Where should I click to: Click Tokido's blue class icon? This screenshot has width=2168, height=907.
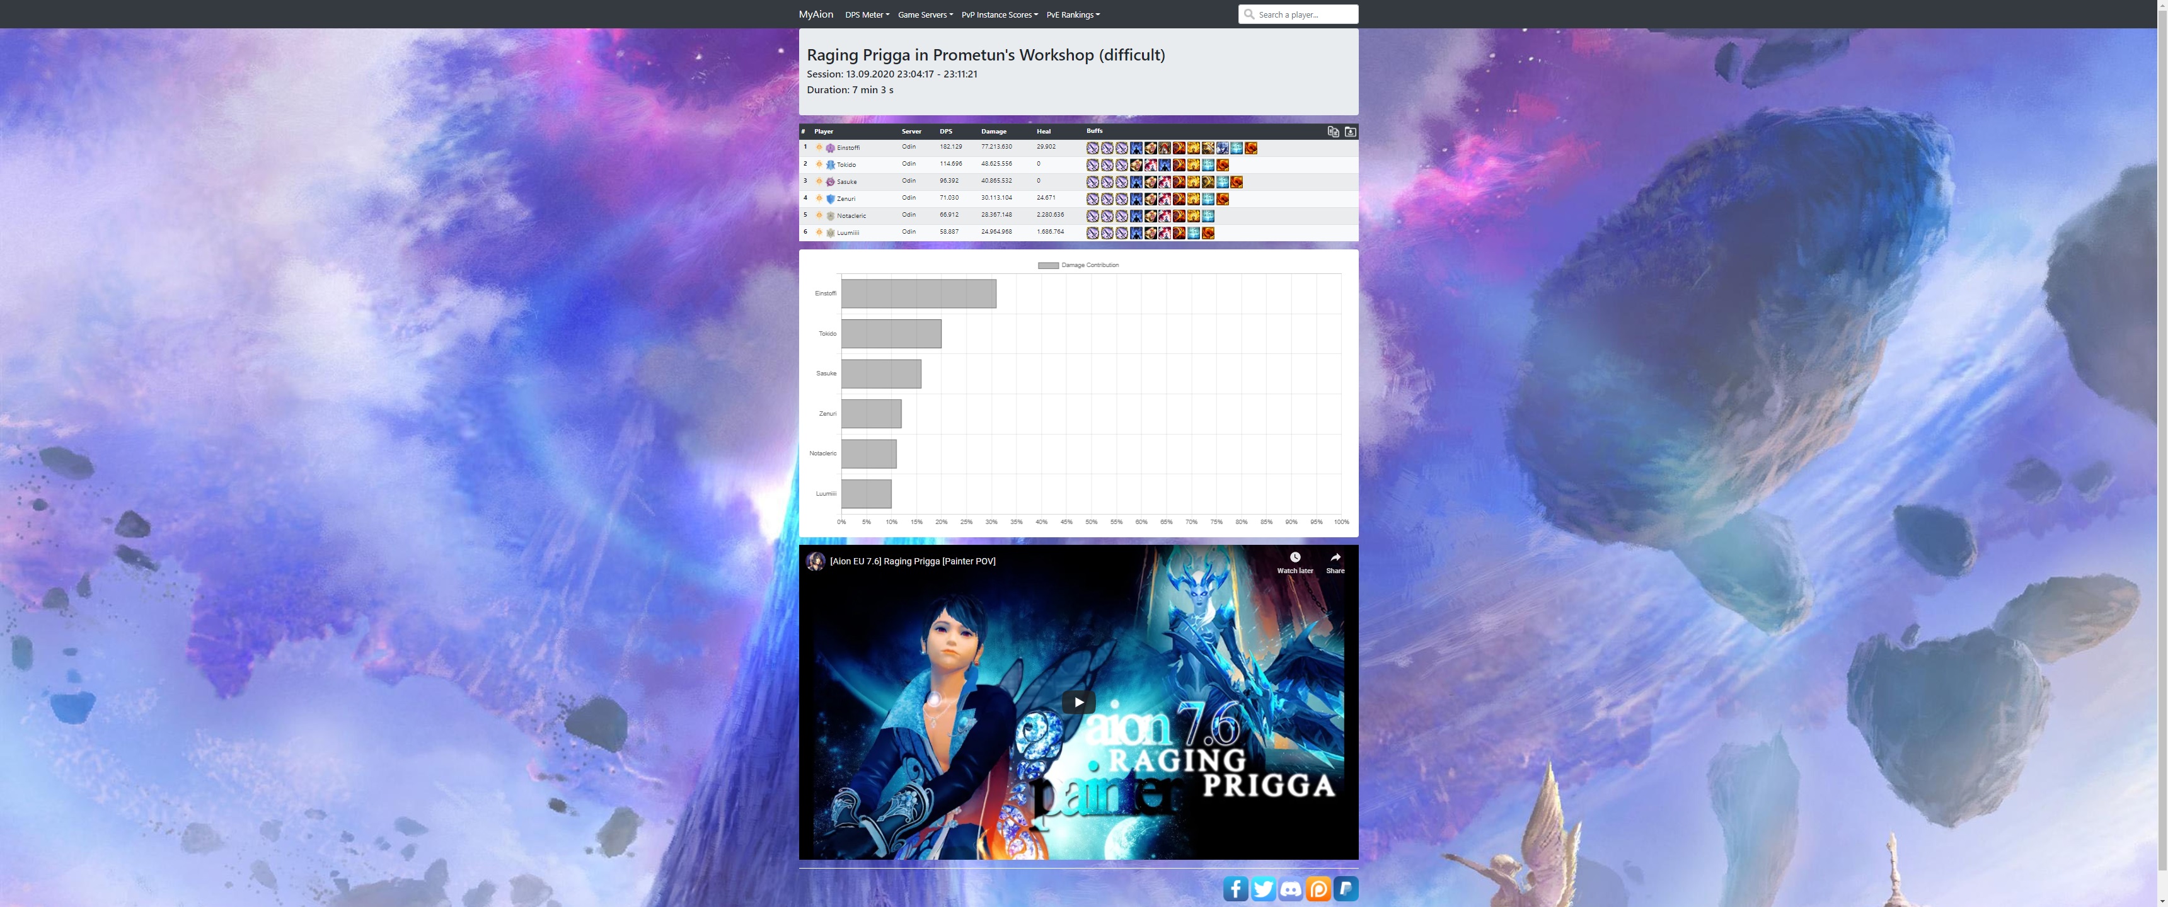831,165
